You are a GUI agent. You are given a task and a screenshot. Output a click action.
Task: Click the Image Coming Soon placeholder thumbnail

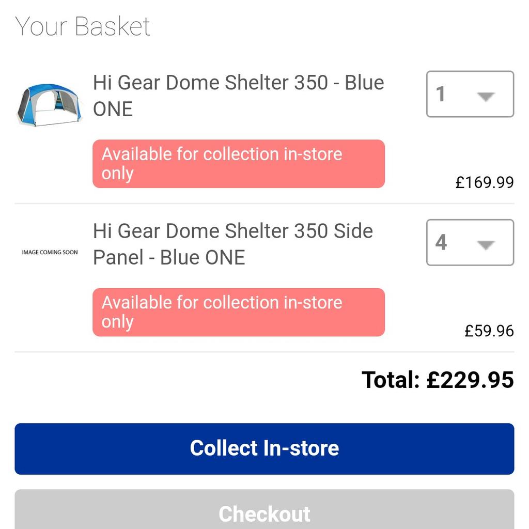(50, 252)
